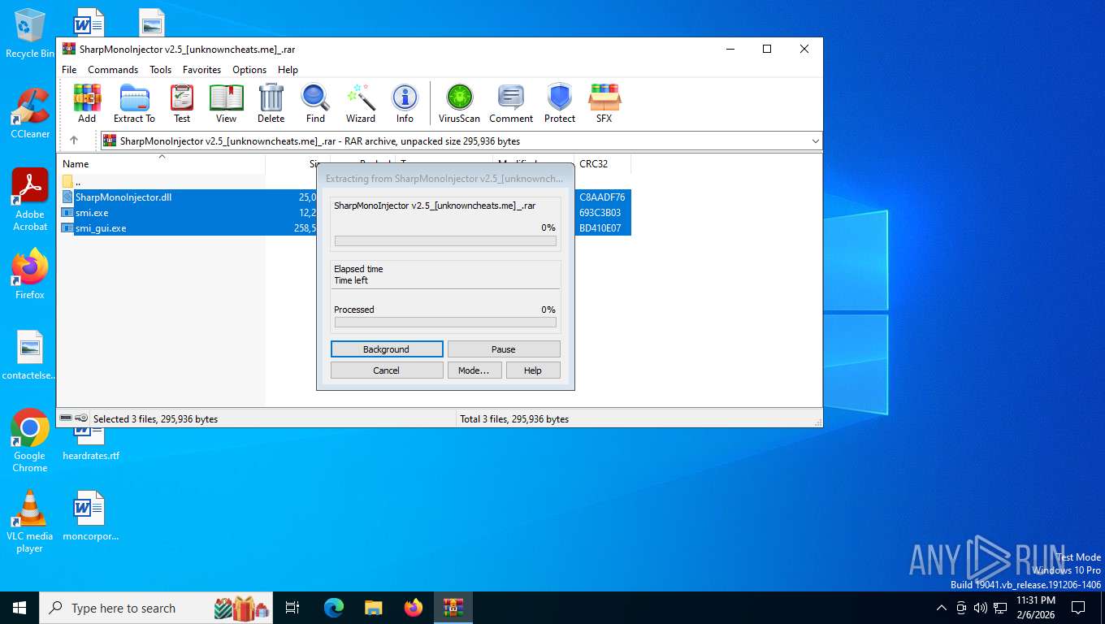Create SFX archive via SFX icon

click(604, 103)
